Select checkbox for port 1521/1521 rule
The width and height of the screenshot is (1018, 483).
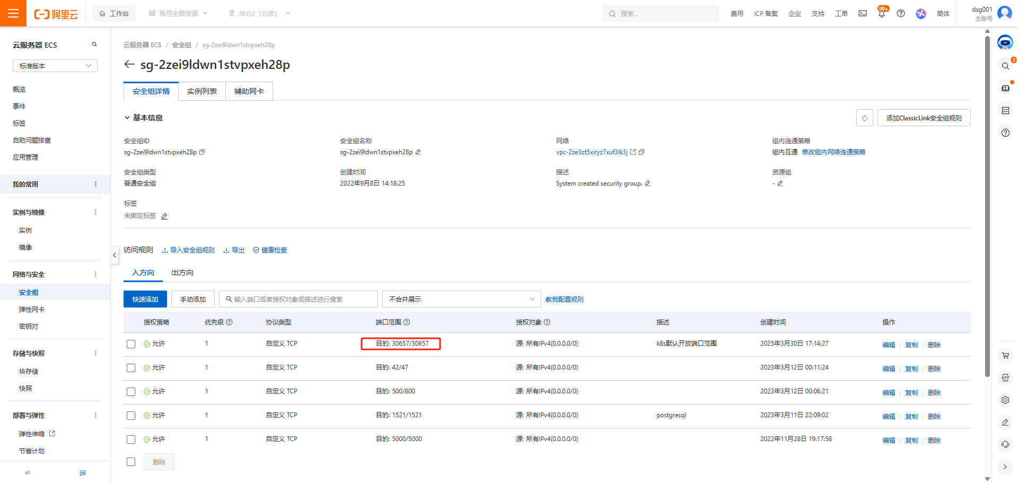click(131, 416)
